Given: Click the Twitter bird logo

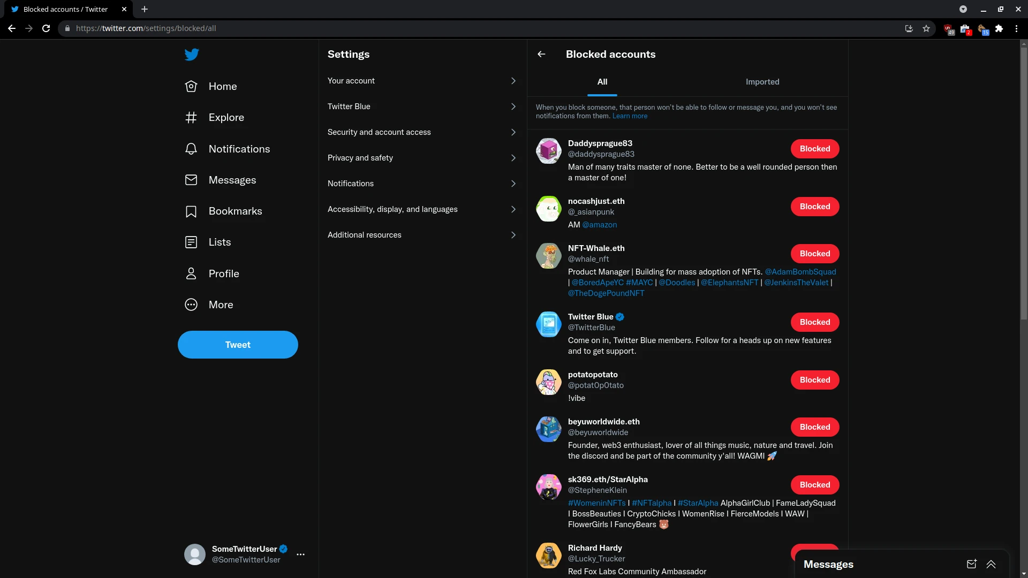Looking at the screenshot, I should (x=192, y=55).
